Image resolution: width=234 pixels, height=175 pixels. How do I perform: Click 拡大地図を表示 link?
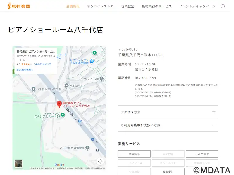point(25,70)
